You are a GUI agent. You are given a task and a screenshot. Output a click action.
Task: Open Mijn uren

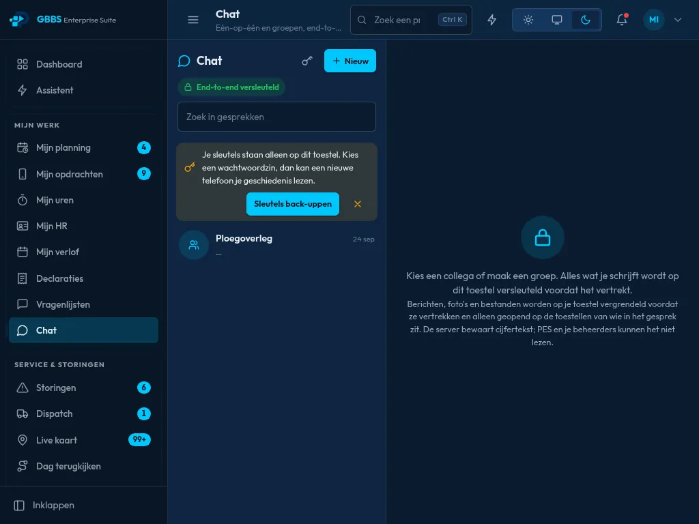pyautogui.click(x=83, y=200)
